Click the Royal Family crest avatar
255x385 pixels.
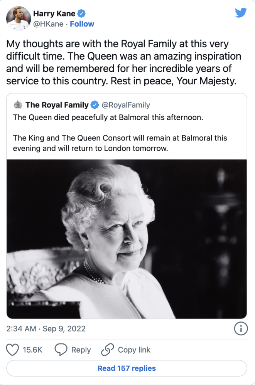[18, 105]
